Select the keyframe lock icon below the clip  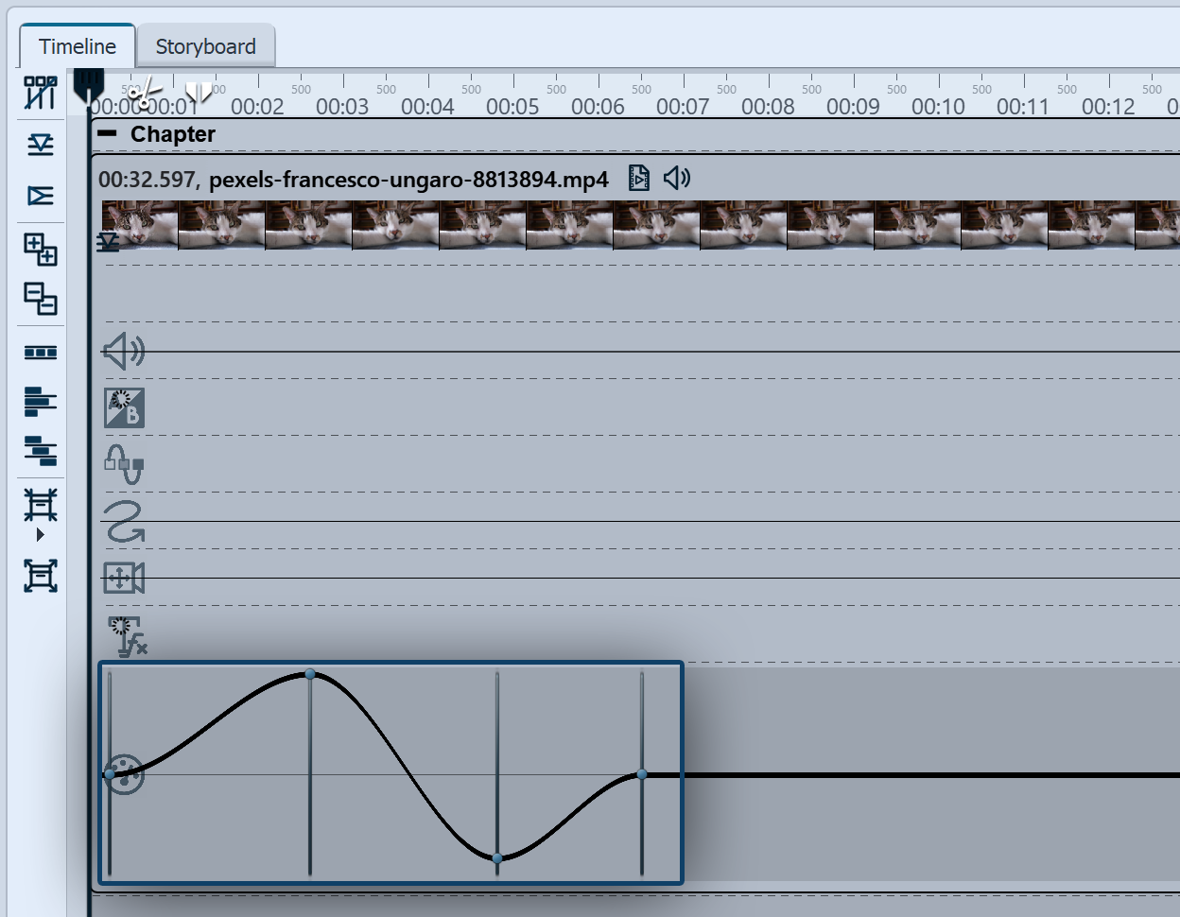pyautogui.click(x=123, y=465)
